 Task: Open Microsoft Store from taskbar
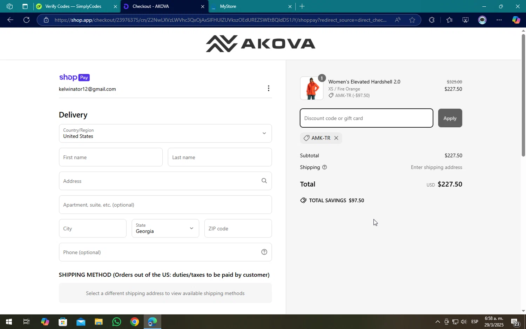[63, 322]
